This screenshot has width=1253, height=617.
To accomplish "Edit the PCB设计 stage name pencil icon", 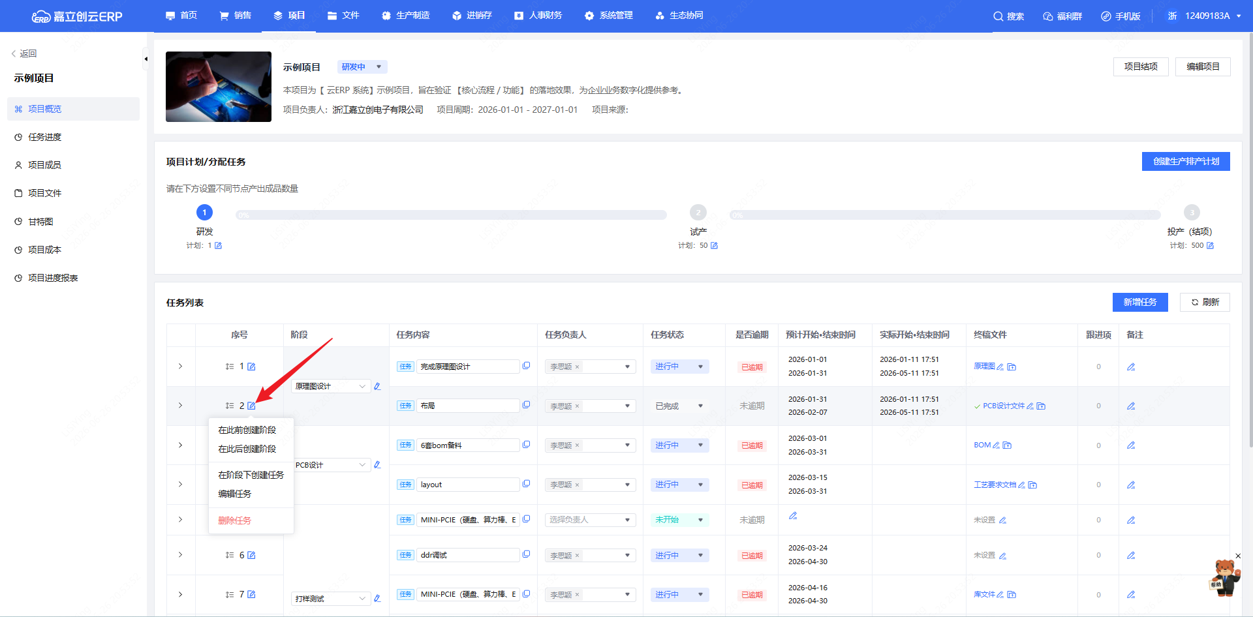I will 377,465.
